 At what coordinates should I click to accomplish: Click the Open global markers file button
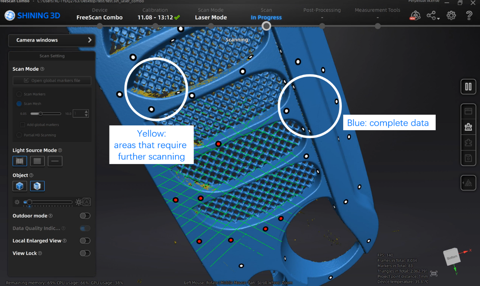pos(52,81)
